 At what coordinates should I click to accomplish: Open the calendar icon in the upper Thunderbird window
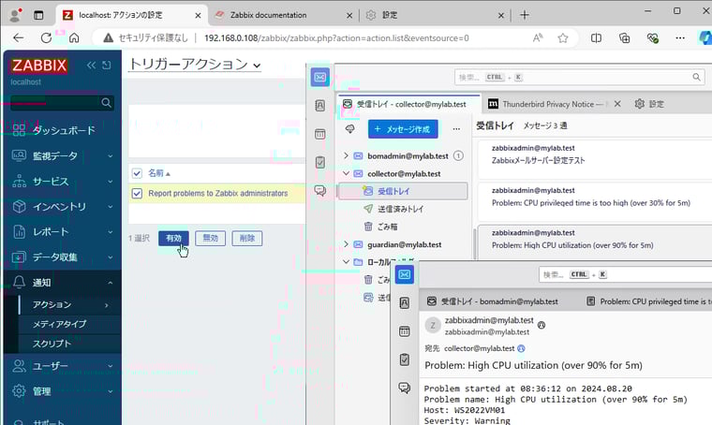320,134
